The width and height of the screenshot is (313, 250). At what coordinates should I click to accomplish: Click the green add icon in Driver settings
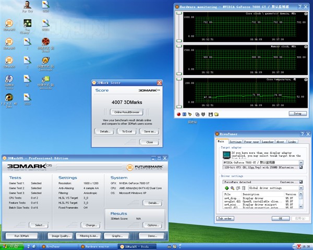tap(226, 188)
